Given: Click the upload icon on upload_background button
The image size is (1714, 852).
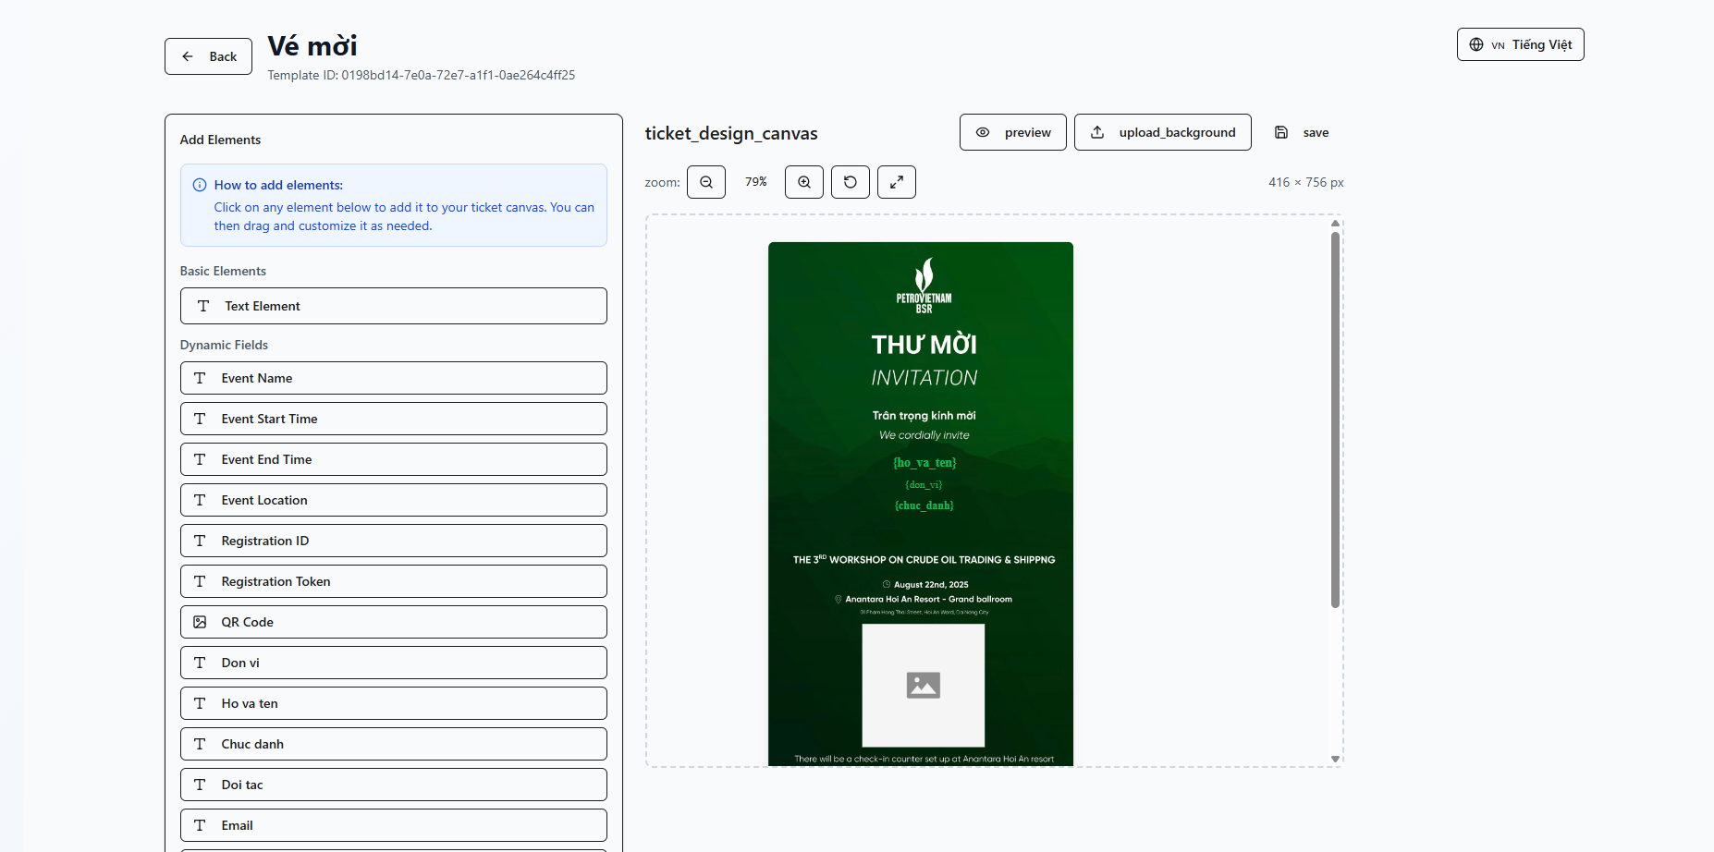Looking at the screenshot, I should click(1097, 132).
